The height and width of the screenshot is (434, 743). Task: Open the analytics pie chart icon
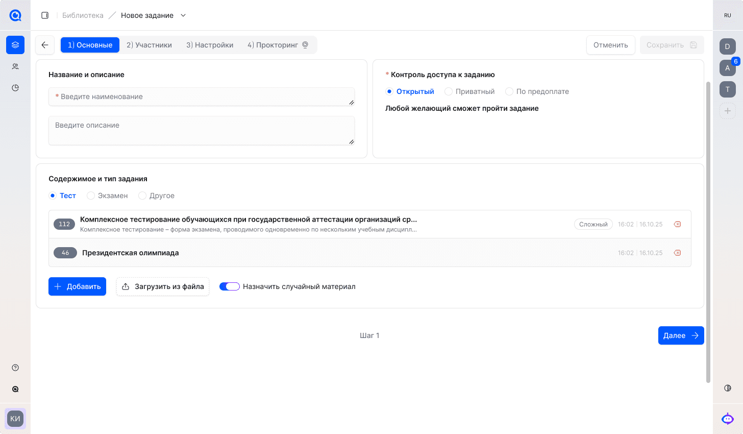click(15, 88)
